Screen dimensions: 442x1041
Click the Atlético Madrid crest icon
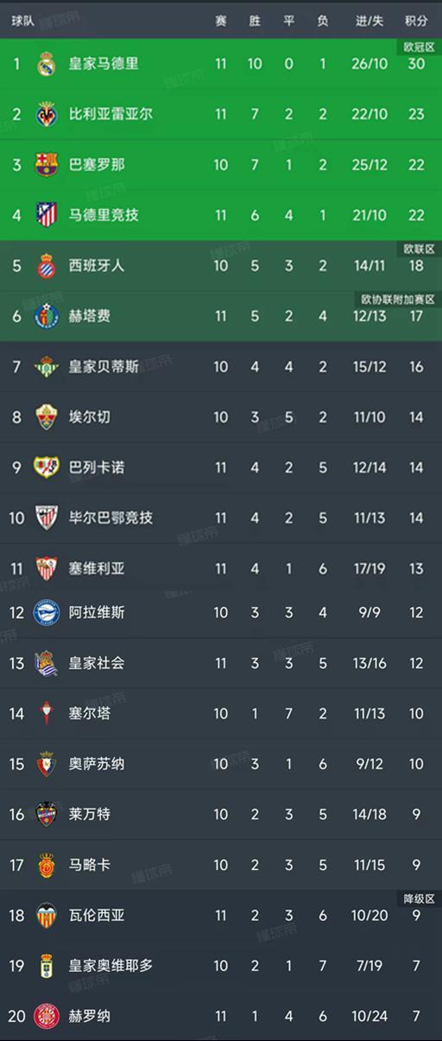tap(46, 215)
